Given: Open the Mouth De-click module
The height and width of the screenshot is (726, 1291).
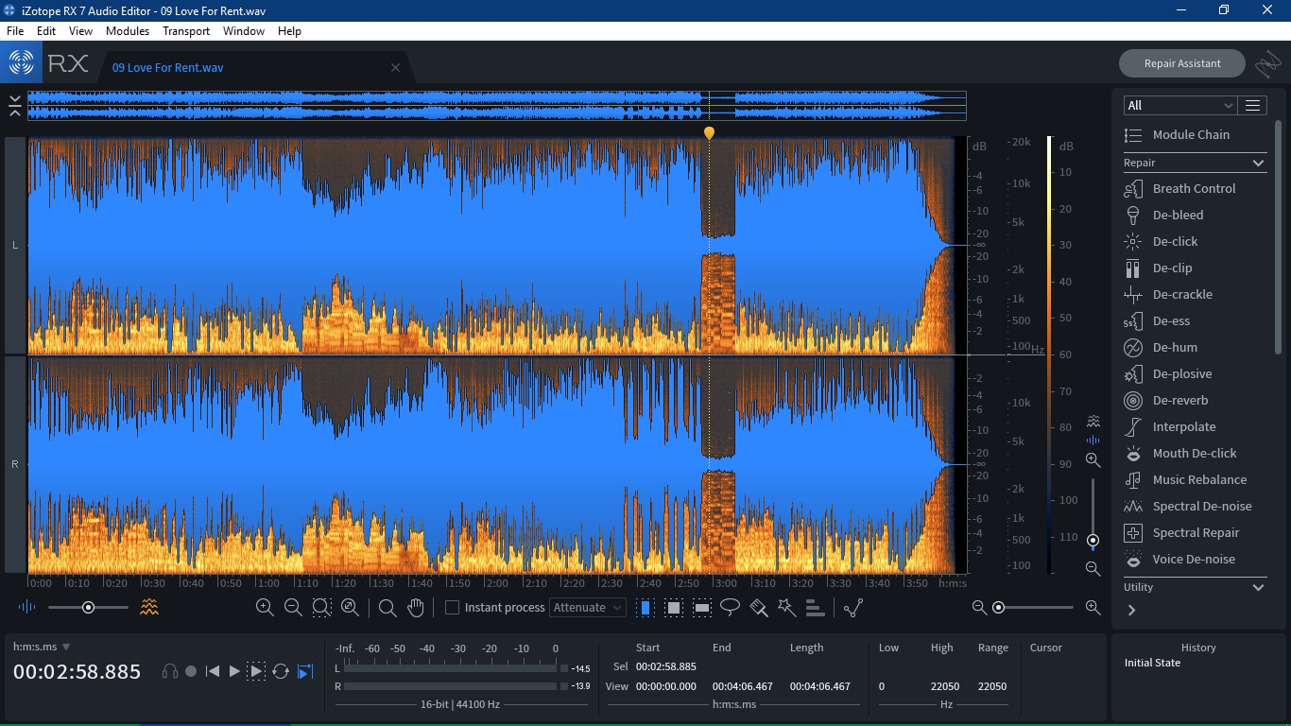Looking at the screenshot, I should 1194,453.
